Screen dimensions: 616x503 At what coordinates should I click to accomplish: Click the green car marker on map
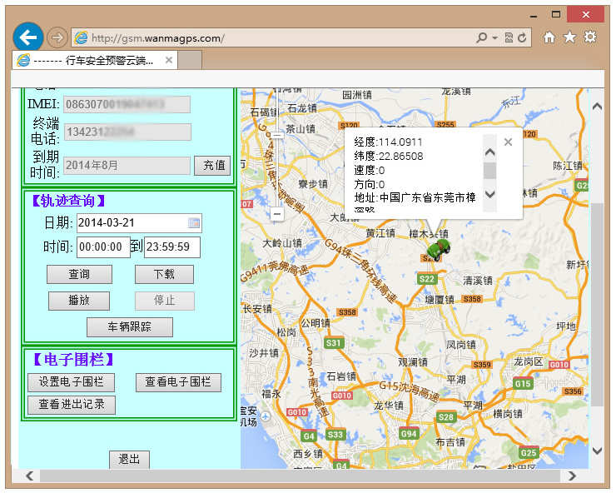pyautogui.click(x=436, y=248)
